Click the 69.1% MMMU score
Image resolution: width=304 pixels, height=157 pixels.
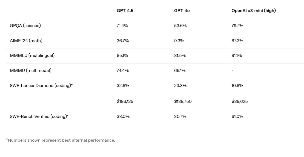(x=180, y=71)
